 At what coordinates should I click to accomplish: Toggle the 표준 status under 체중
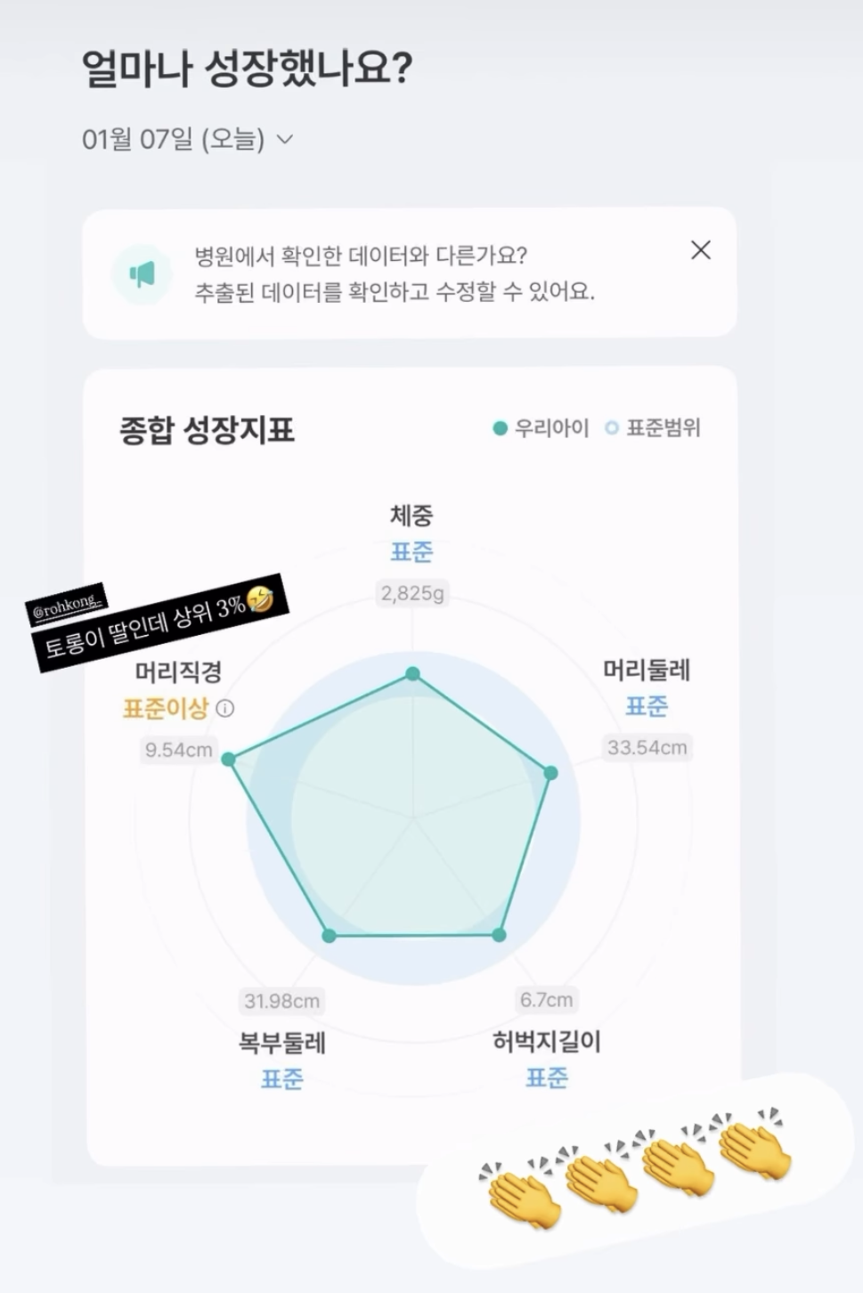(x=411, y=552)
